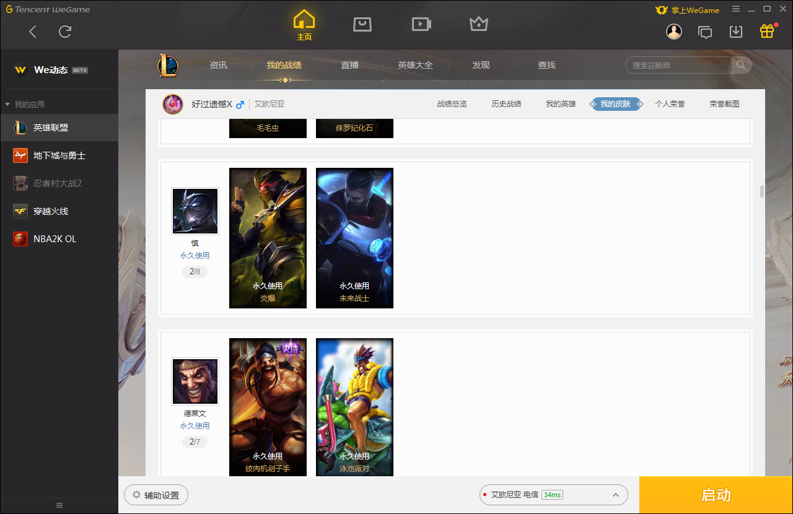Click the 慎 champion portrait
Screen dimensions: 793x514
195,211
